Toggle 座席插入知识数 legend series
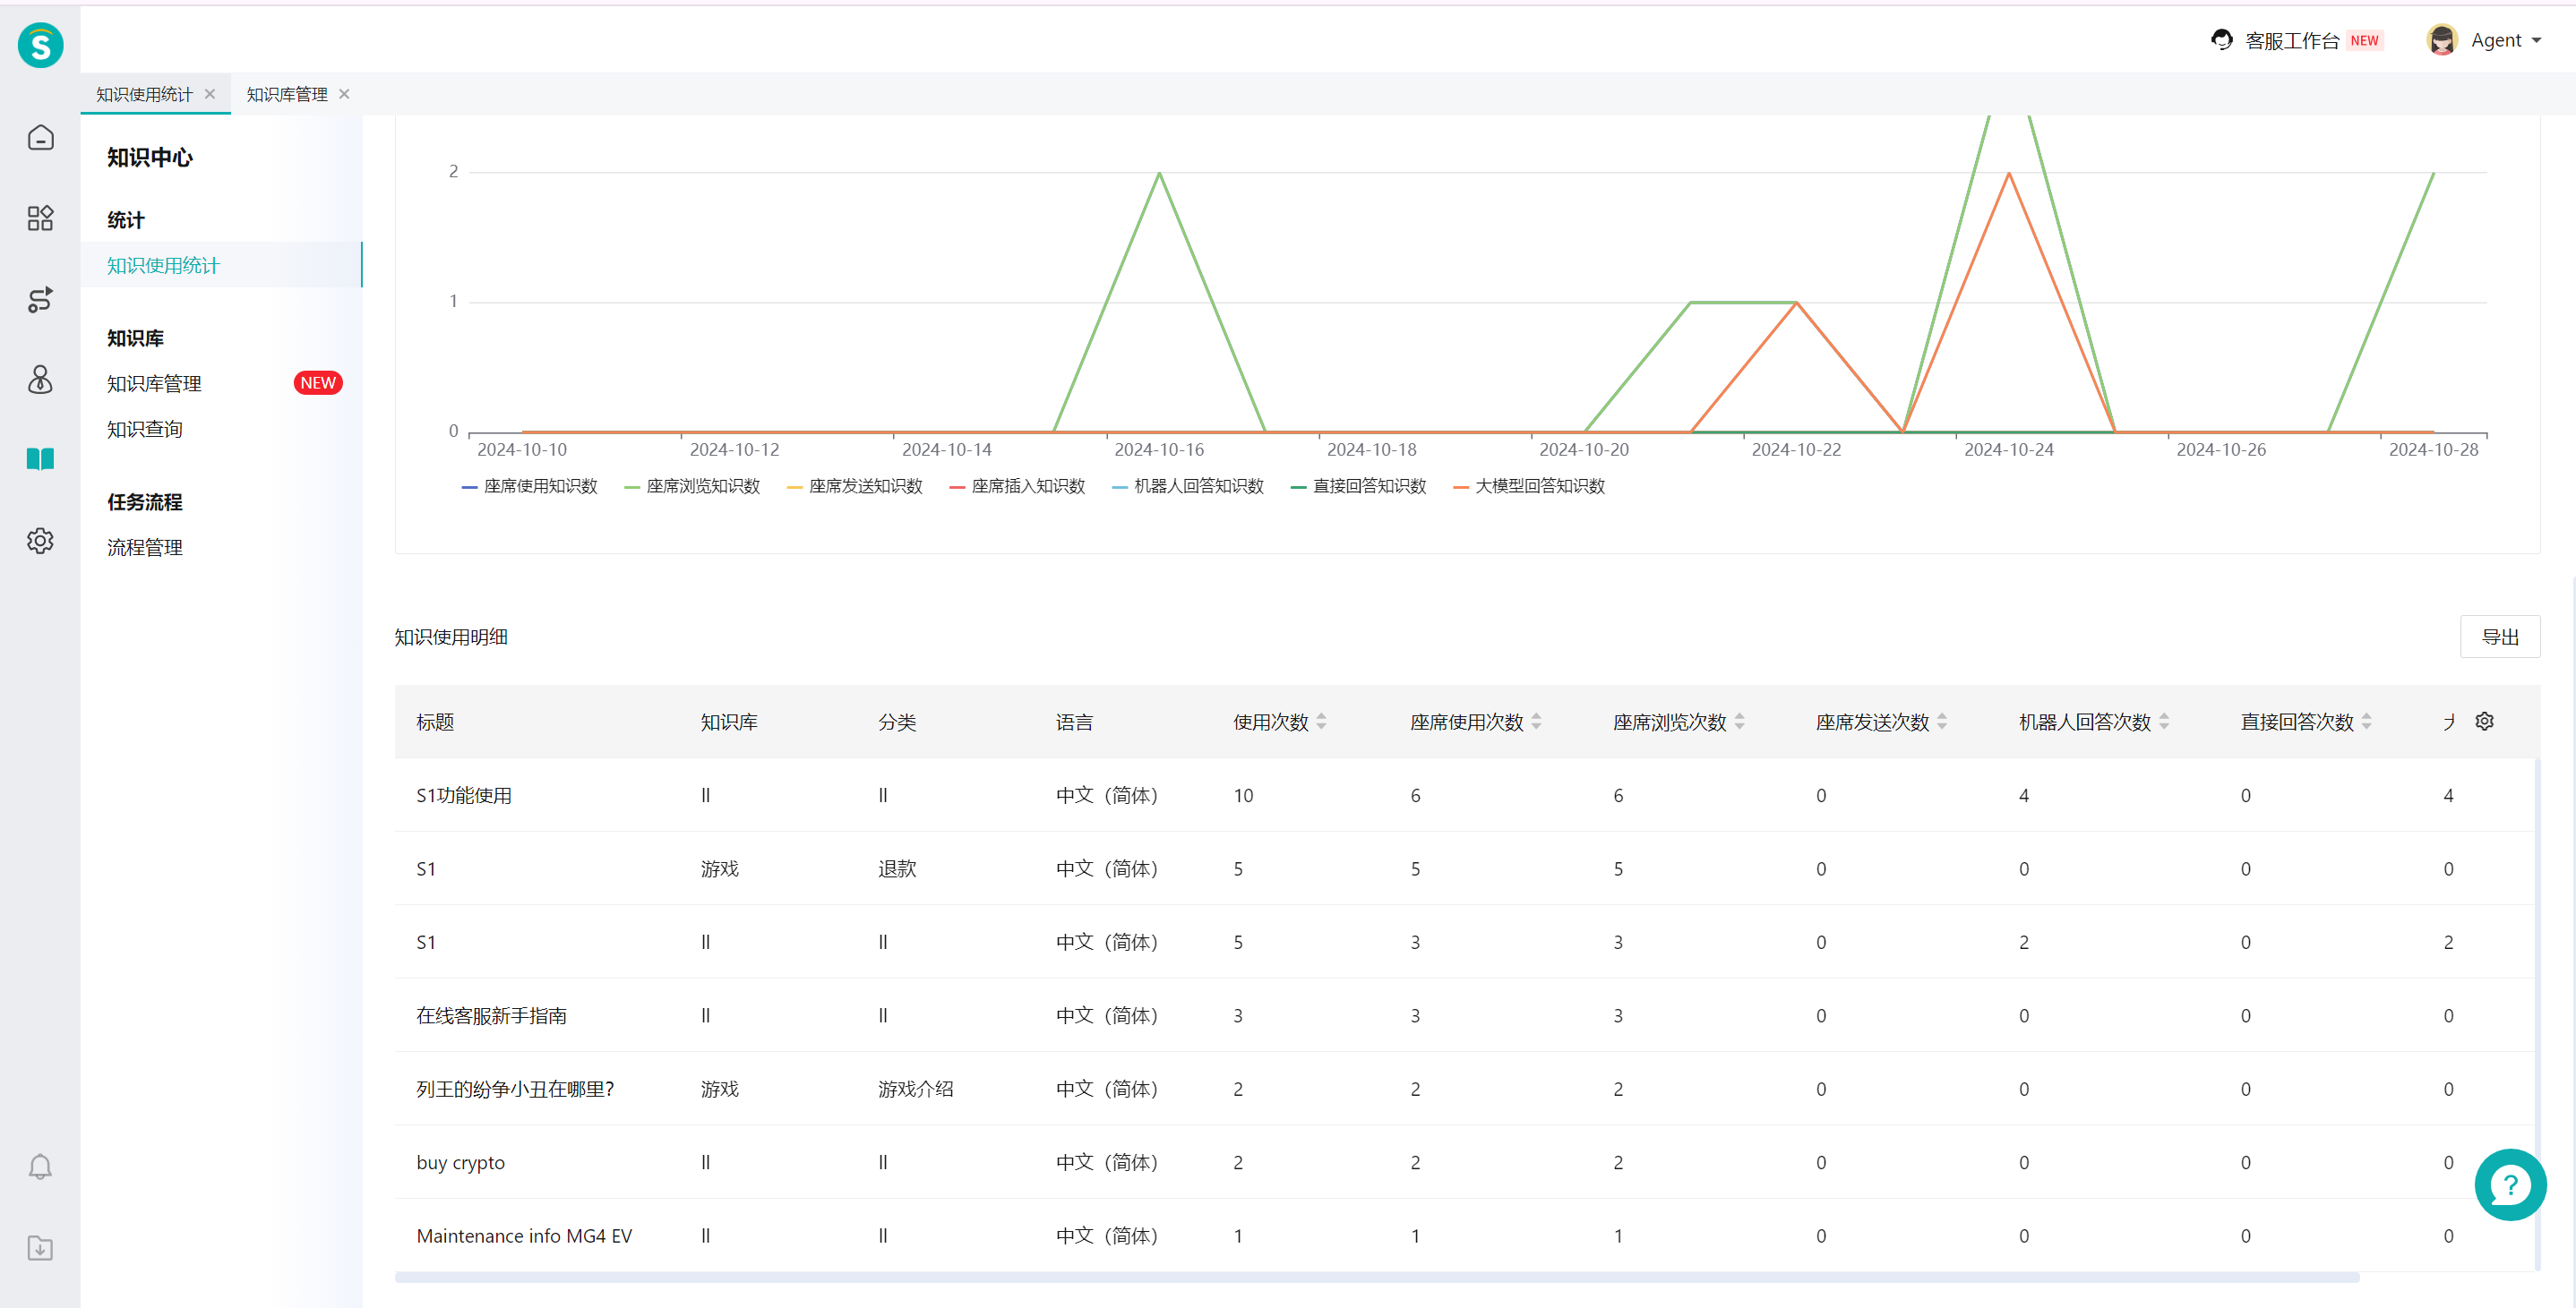 [1017, 487]
